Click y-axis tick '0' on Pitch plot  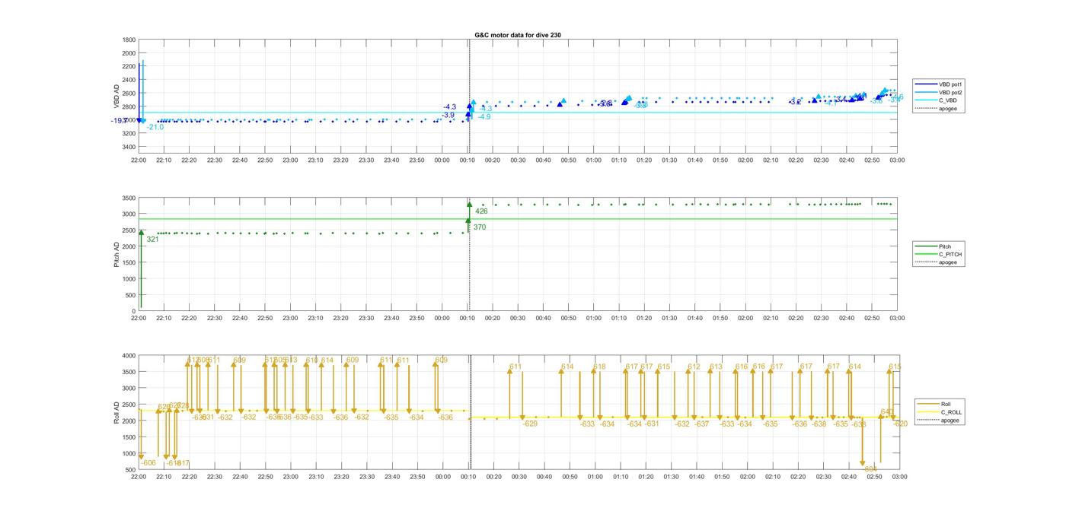click(133, 311)
